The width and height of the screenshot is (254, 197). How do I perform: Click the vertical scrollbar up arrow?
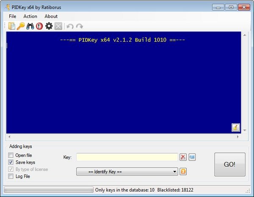click(245, 35)
